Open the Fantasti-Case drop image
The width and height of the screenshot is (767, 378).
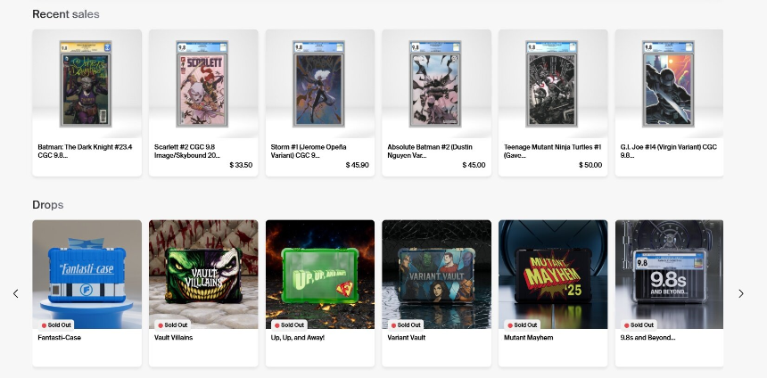pos(87,275)
